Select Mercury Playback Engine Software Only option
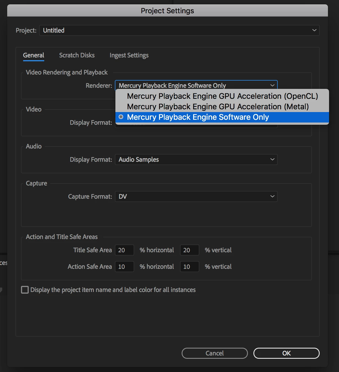The height and width of the screenshot is (372, 339). click(222, 117)
